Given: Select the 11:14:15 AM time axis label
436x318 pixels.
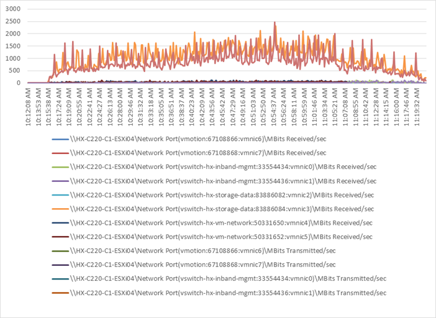Looking at the screenshot, I should [x=386, y=107].
